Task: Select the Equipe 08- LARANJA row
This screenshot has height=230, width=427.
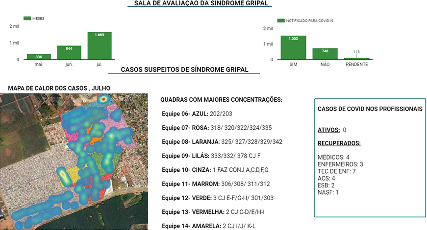Action: point(222,142)
